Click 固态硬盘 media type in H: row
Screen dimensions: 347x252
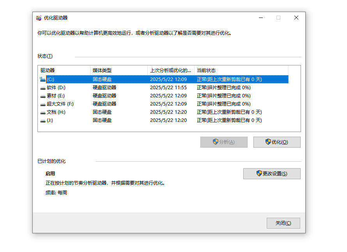coord(102,112)
